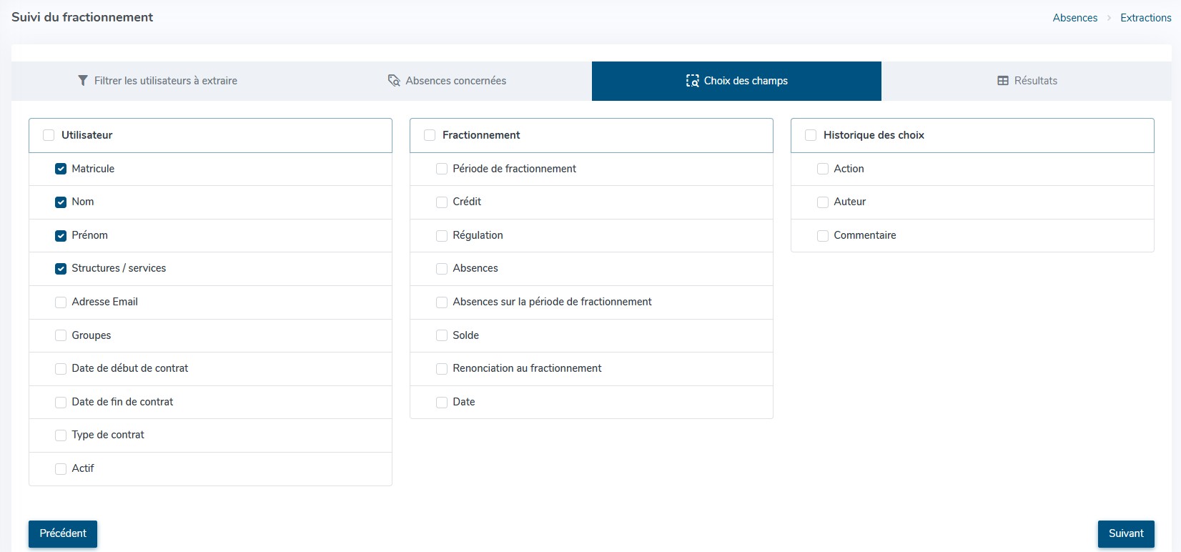The image size is (1181, 552).
Task: Click the Choix des champs tab icon
Action: [x=692, y=81]
